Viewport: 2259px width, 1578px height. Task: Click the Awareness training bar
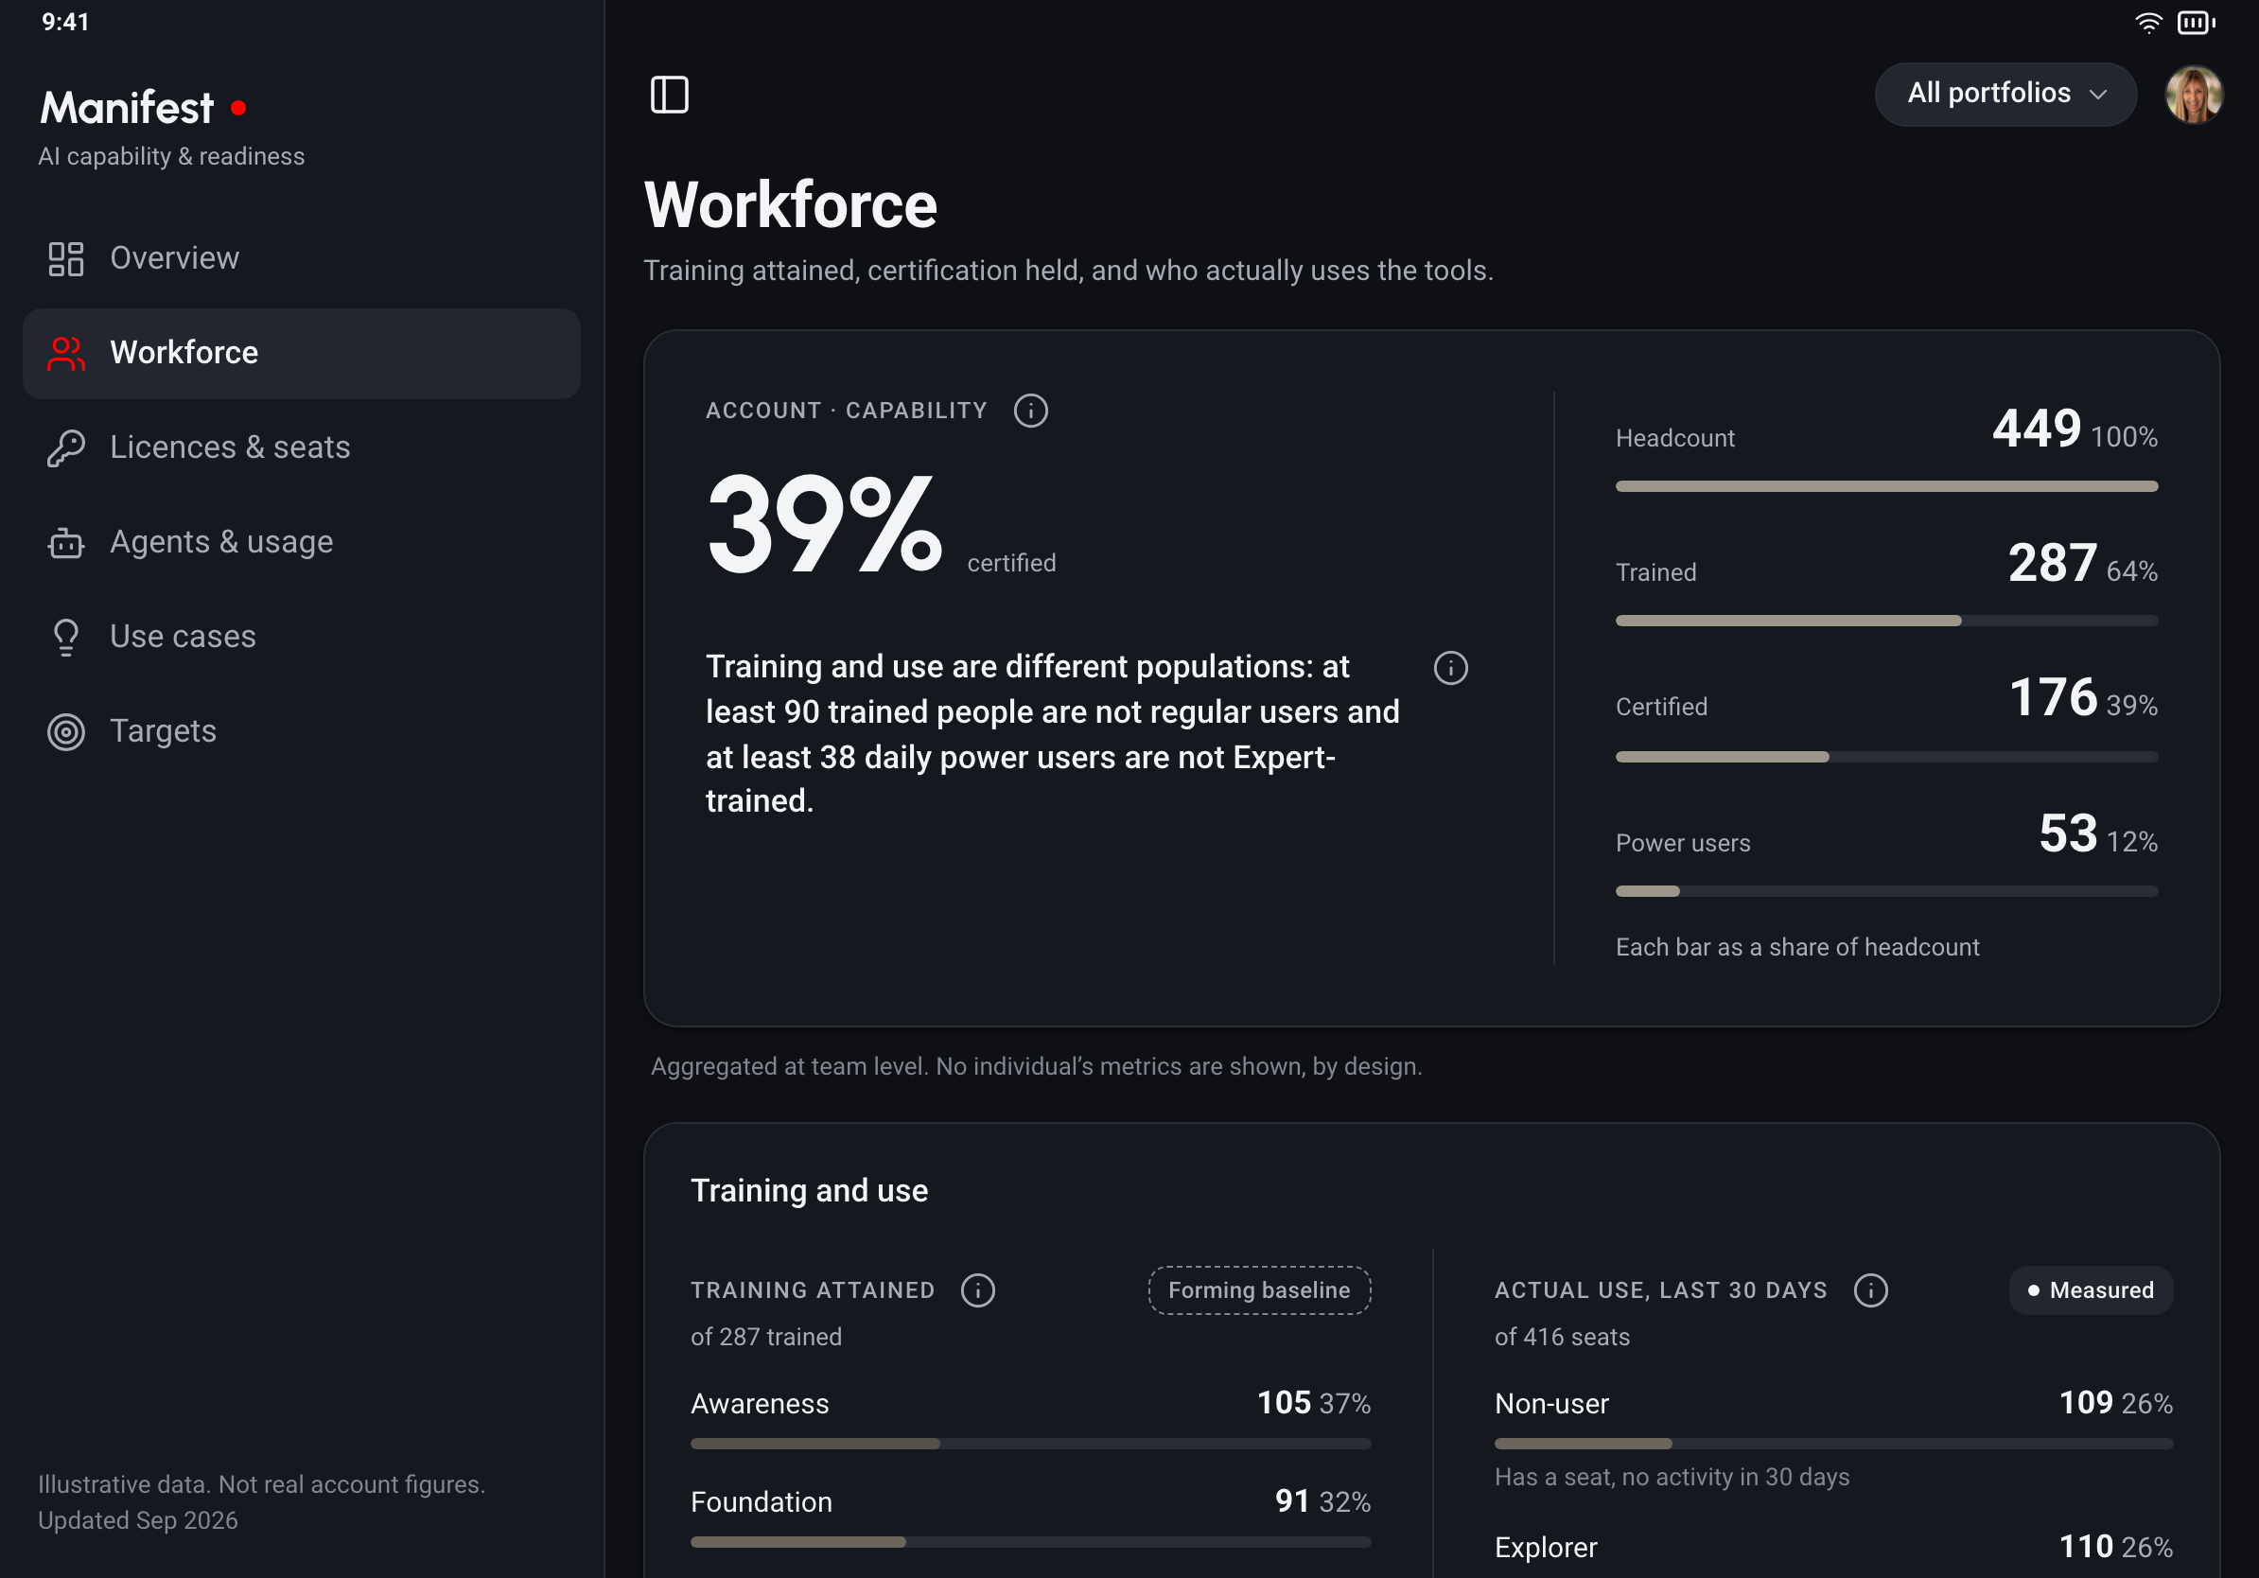pyautogui.click(x=1030, y=1444)
